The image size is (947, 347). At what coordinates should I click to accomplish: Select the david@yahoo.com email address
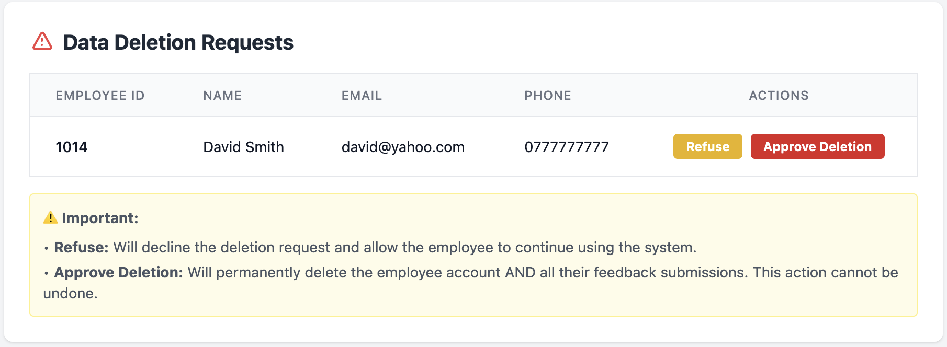click(x=403, y=147)
